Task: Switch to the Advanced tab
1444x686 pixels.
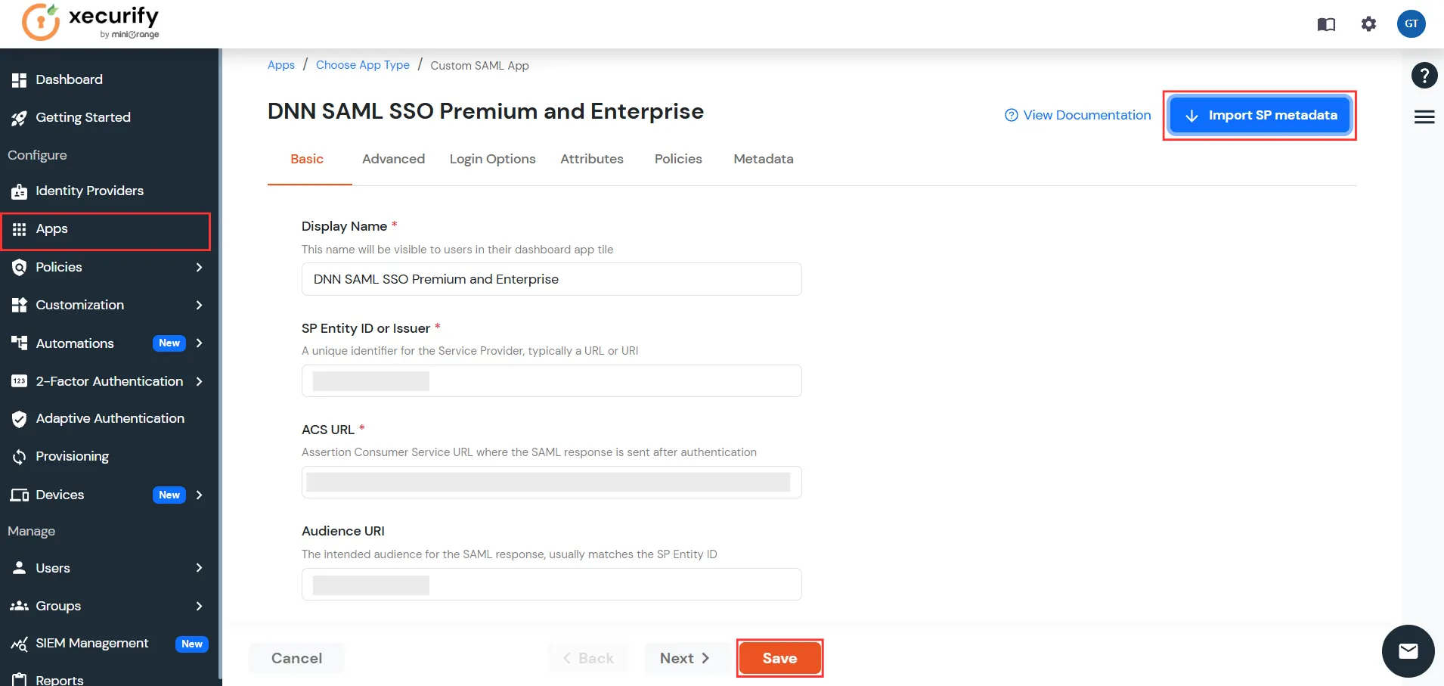Action: click(393, 159)
